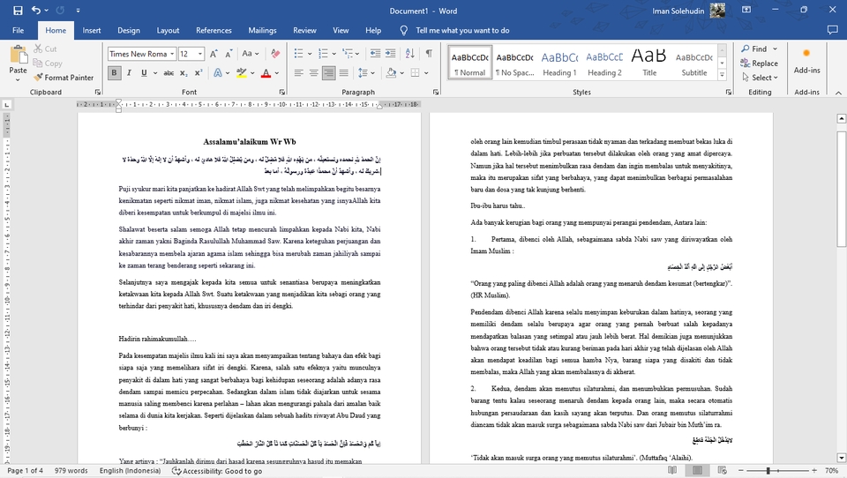Open borders dropdown arrow
Image resolution: width=847 pixels, height=478 pixels.
426,73
